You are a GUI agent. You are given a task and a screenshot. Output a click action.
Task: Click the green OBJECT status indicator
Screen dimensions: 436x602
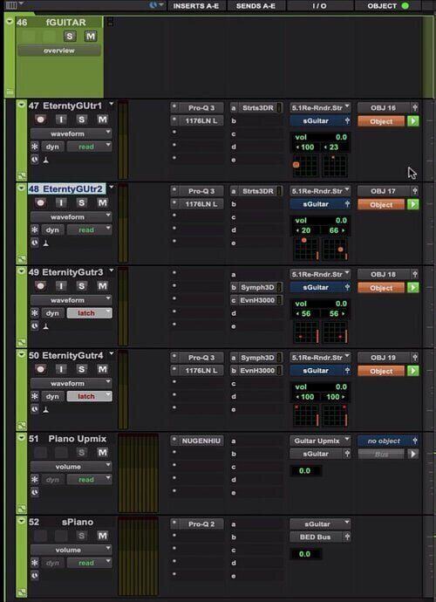pyautogui.click(x=405, y=6)
